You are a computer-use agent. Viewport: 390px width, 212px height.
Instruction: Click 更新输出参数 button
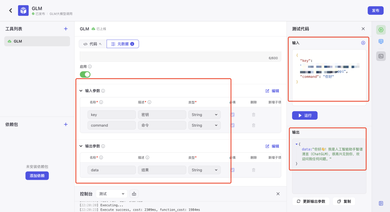311,201
